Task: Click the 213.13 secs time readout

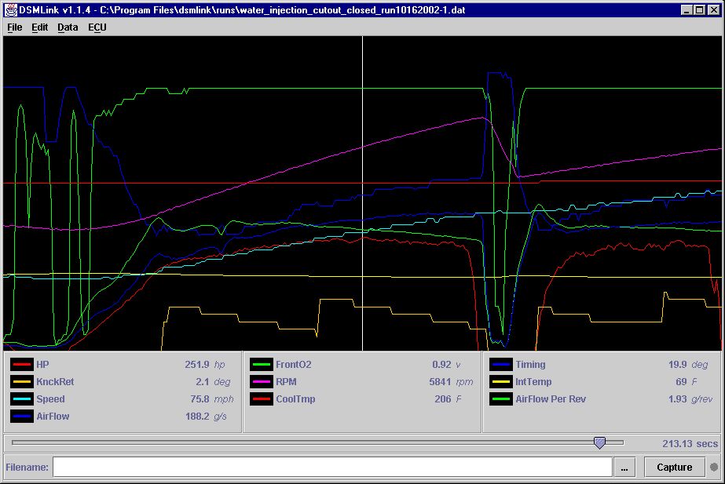Action: pos(690,444)
